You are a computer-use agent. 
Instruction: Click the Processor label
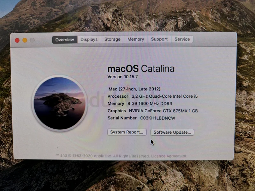(118, 96)
